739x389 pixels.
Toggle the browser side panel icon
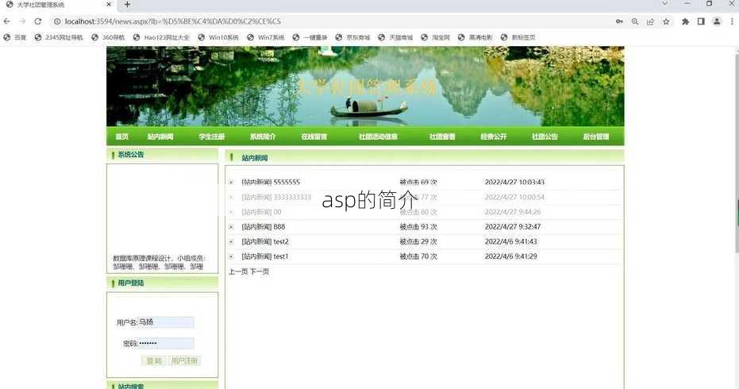pos(701,21)
